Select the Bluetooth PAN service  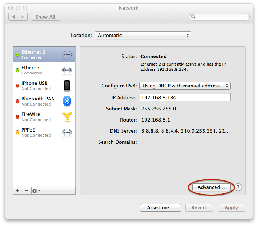coord(44,101)
